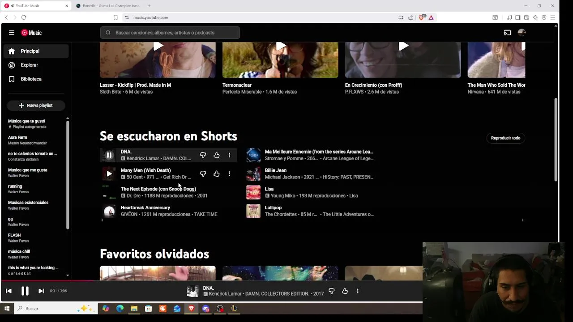573x322 pixels.
Task: Open player bar more options menu
Action: coord(358,291)
